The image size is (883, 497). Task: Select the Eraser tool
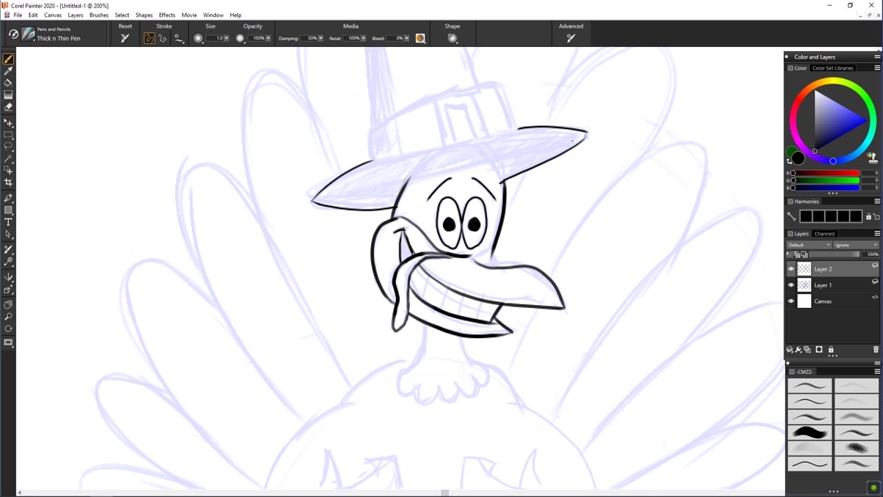[8, 107]
